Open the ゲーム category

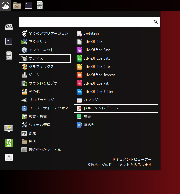point(45,75)
